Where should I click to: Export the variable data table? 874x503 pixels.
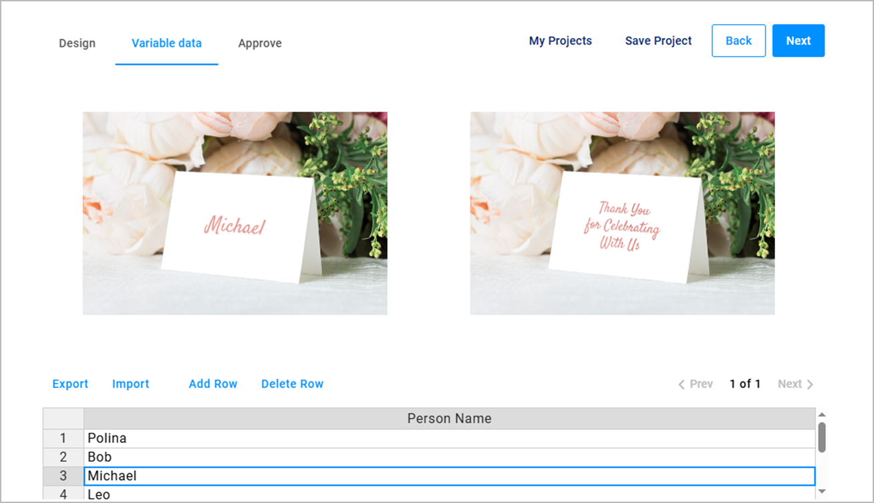pyautogui.click(x=70, y=383)
